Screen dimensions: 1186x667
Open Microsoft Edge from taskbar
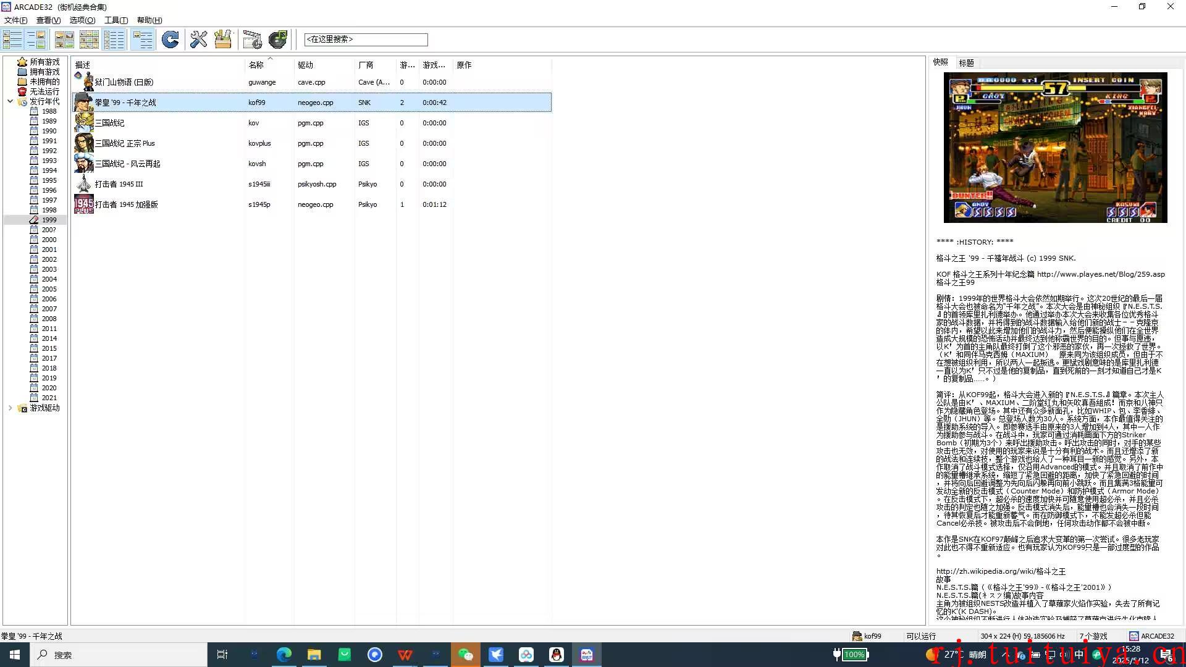[284, 655]
